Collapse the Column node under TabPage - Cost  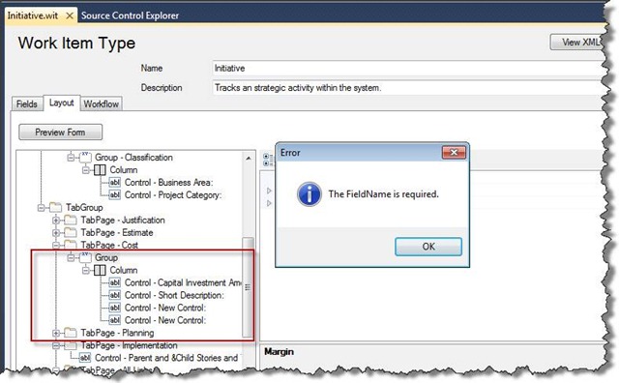[x=86, y=271]
